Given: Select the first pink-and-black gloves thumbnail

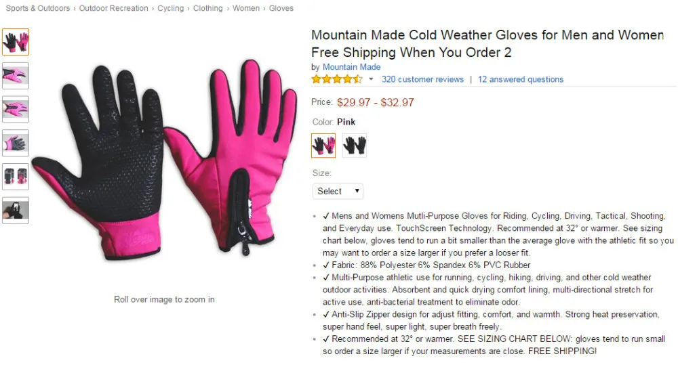Looking at the screenshot, I should tap(16, 42).
